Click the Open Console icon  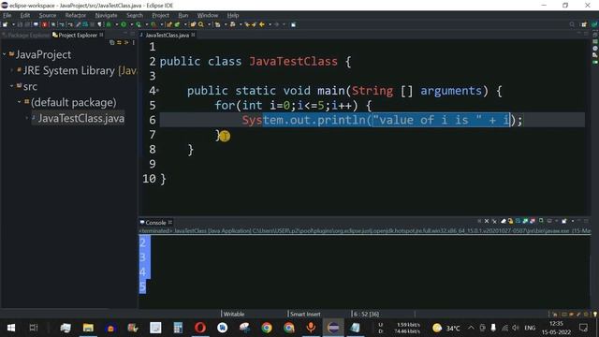[563, 221]
